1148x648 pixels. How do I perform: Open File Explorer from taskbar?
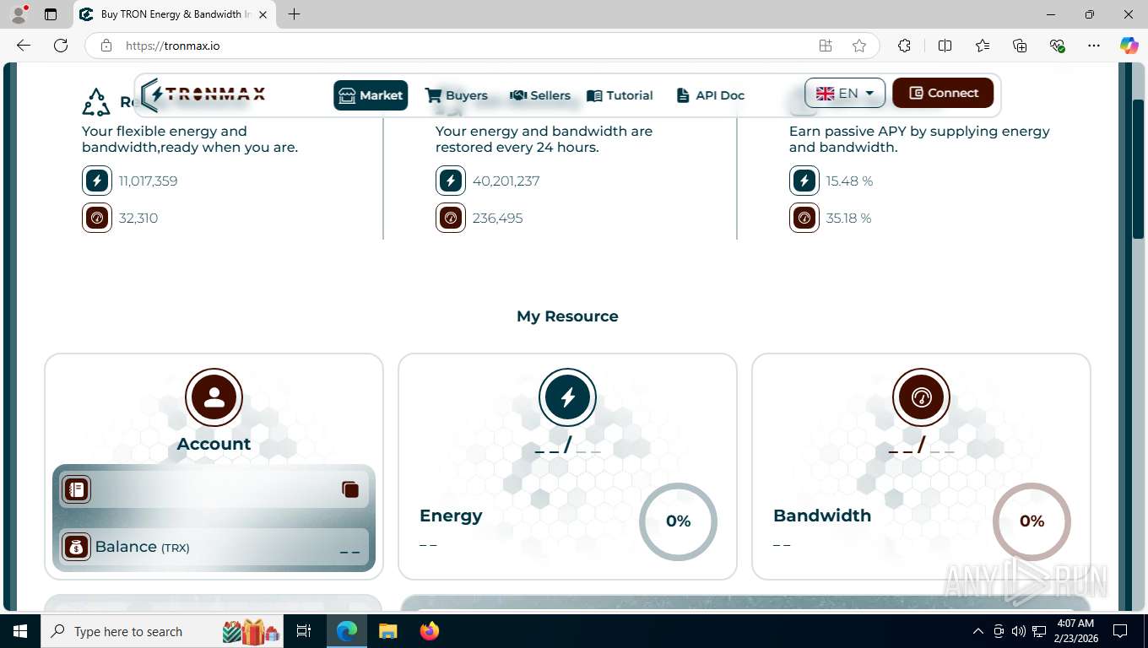coord(387,631)
